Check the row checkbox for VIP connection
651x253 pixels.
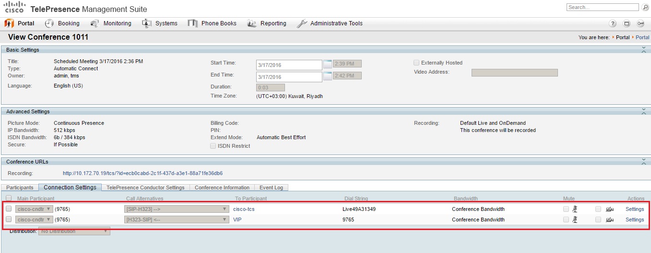pyautogui.click(x=9, y=220)
